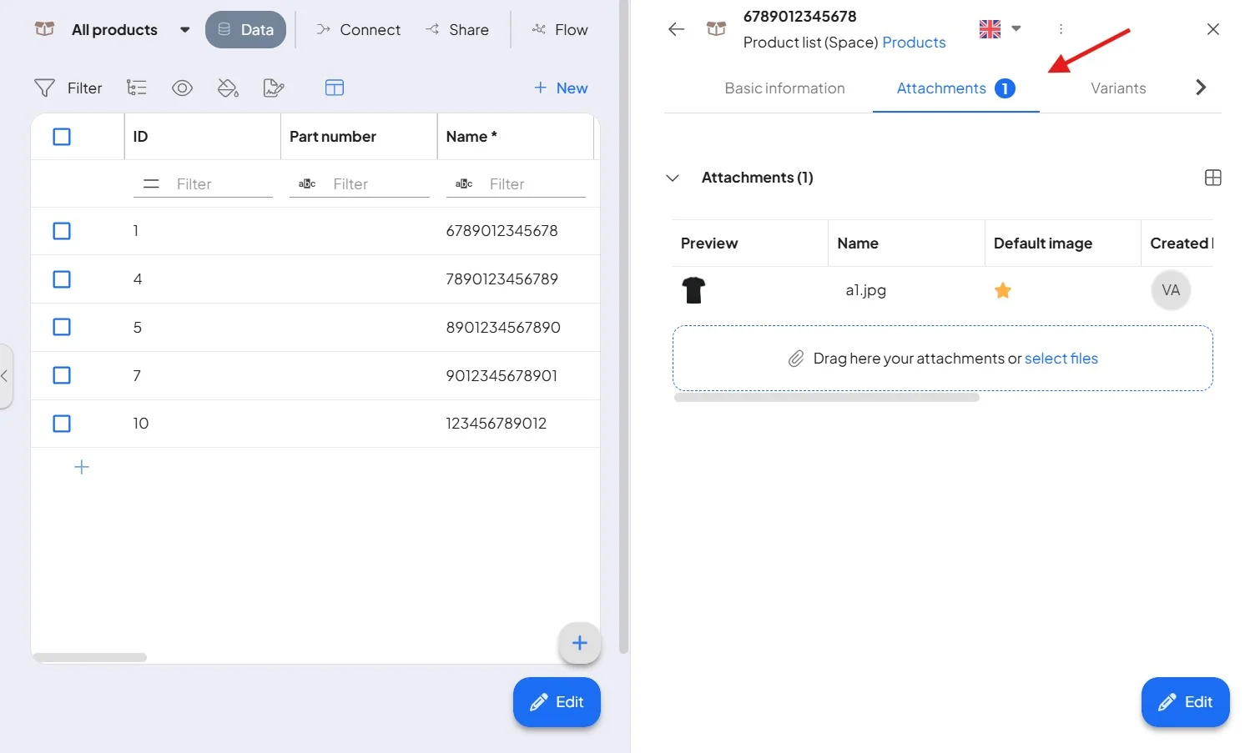1245x753 pixels.
Task: Click the chart report icon
Action: tap(274, 88)
